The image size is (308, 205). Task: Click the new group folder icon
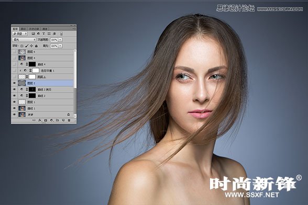[58, 120]
